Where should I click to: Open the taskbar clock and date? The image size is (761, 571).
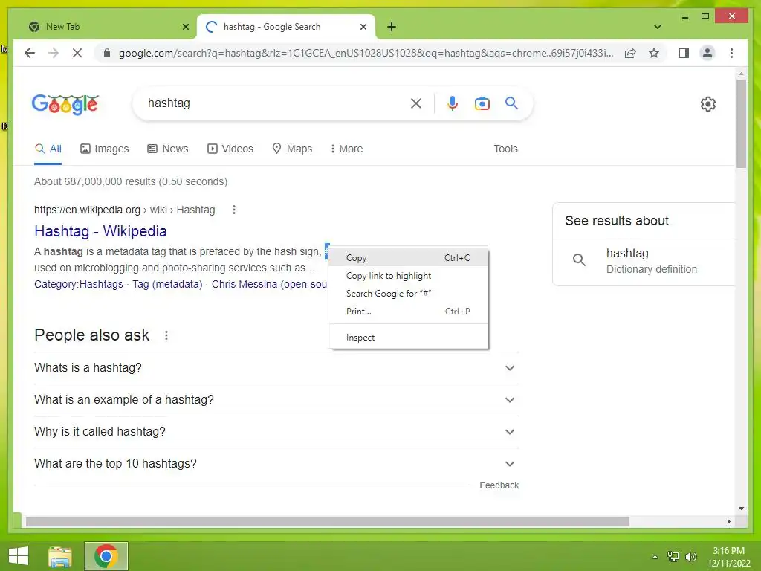[728, 557]
